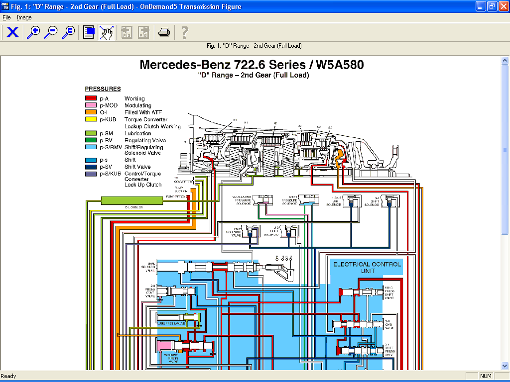
Task: Click the Lubrication legend text
Action: 138,133
